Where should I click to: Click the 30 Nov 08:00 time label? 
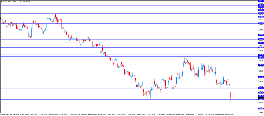[x=24, y=114]
